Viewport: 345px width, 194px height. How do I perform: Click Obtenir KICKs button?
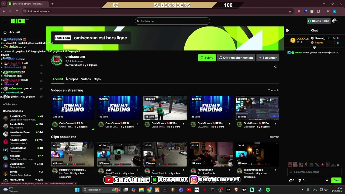319,21
